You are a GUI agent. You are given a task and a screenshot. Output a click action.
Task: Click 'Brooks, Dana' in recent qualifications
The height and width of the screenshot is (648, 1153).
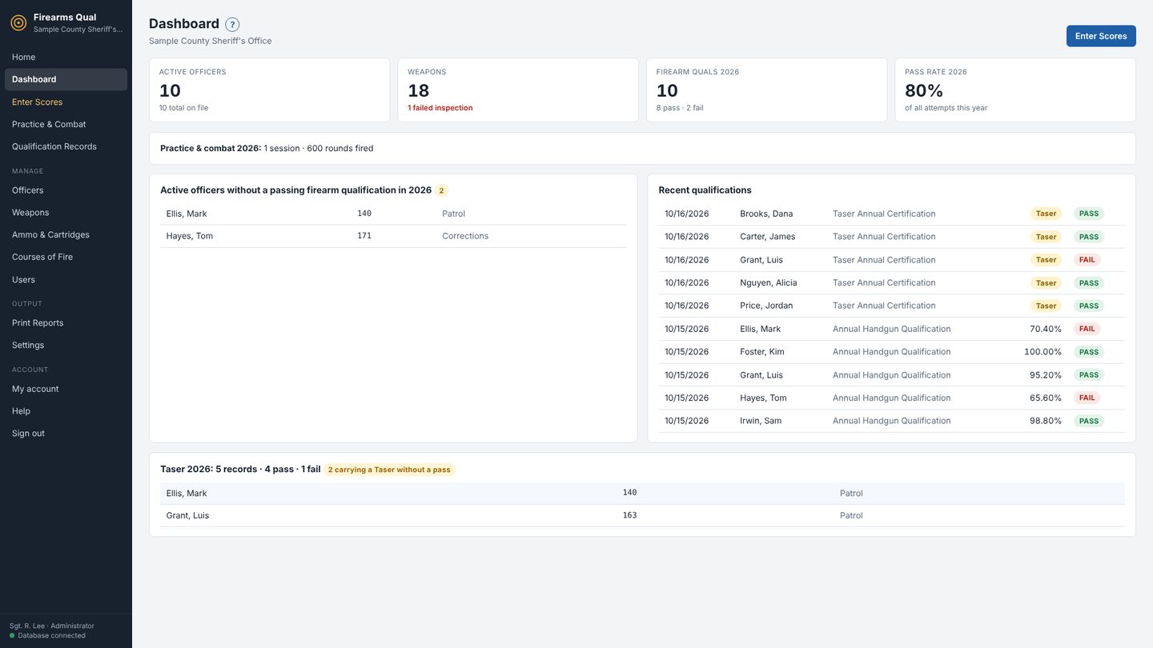[x=766, y=214]
